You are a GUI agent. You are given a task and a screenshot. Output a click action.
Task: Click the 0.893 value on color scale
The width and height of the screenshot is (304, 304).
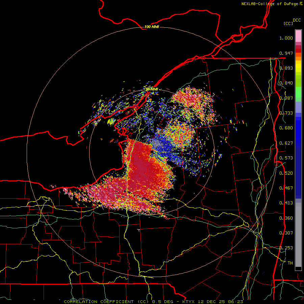pyautogui.click(x=286, y=68)
